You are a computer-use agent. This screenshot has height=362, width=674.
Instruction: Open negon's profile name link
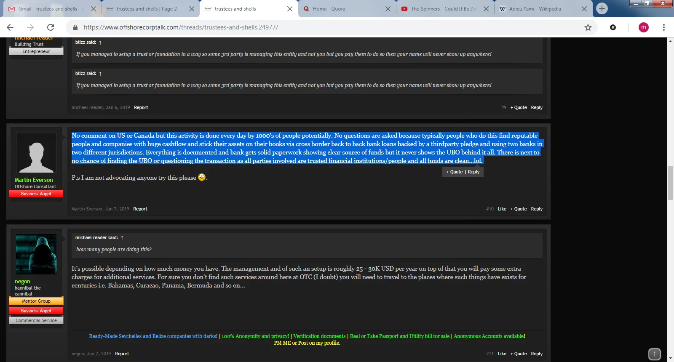pyautogui.click(x=22, y=282)
